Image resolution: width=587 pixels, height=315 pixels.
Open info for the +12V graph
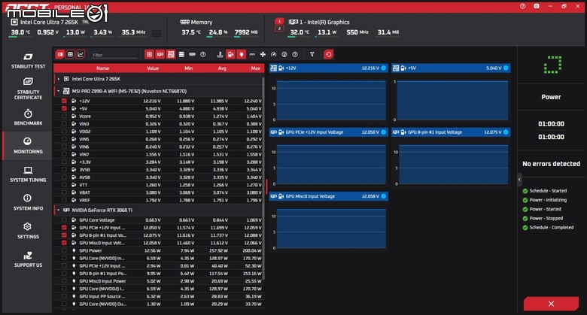pyautogui.click(x=383, y=68)
